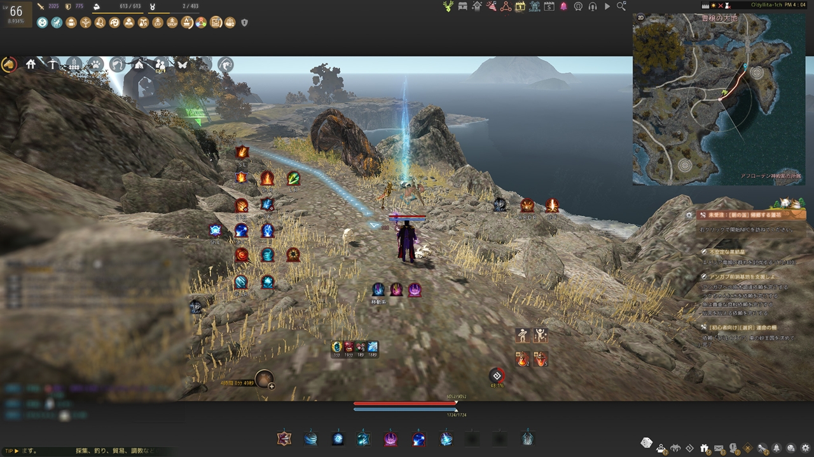814x457 pixels.
Task: Open the gift box icon in bottom bar
Action: click(x=704, y=448)
